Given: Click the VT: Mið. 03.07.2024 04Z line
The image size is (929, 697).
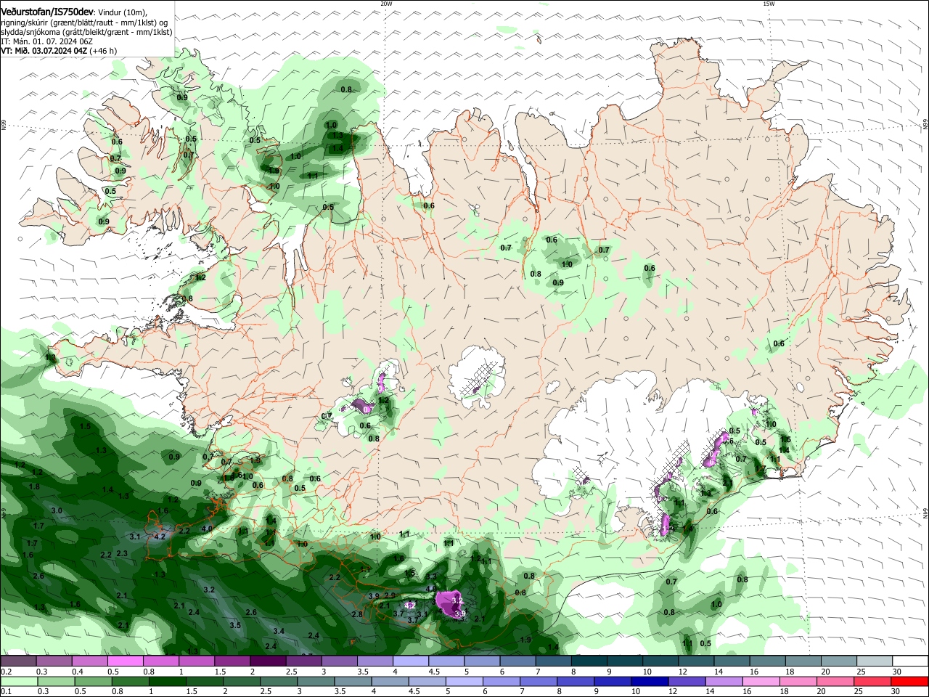Looking at the screenshot, I should pyautogui.click(x=59, y=51).
